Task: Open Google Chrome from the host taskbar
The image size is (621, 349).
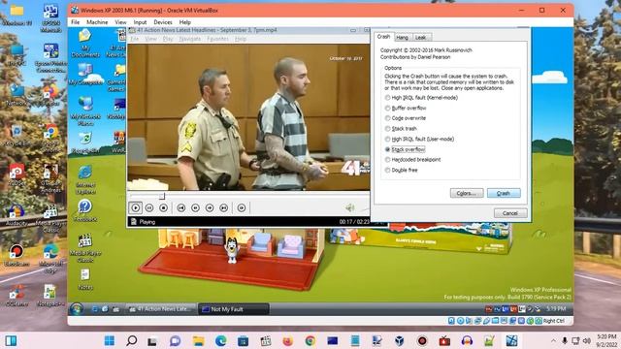Action: coord(310,340)
